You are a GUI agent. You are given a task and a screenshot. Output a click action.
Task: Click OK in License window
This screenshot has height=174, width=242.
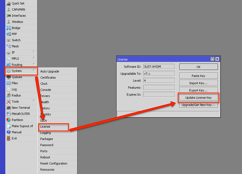coord(198,67)
